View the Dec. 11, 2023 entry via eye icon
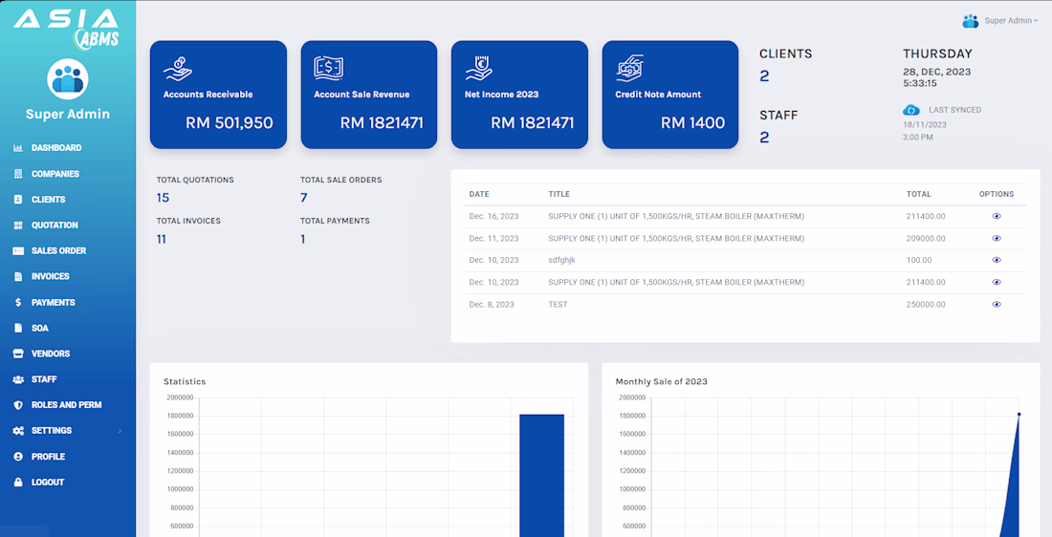The width and height of the screenshot is (1052, 537). coord(997,238)
